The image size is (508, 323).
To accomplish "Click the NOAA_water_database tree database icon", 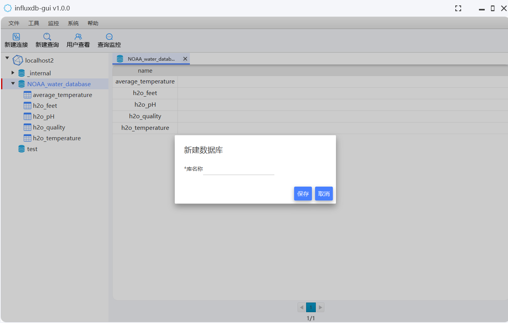I will point(22,84).
